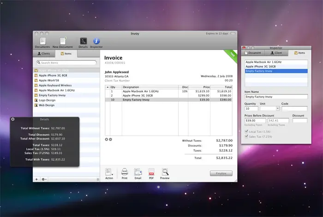This screenshot has height=217, width=323.
Task: Select the Document tab in Inspector
Action: 254,53
